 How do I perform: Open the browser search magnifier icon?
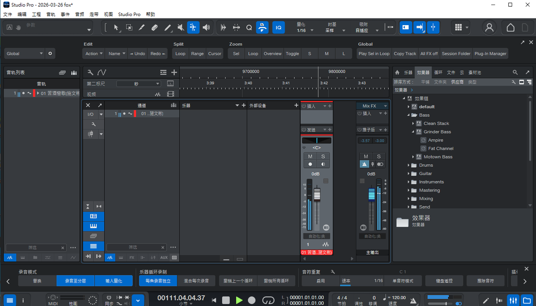coord(515,73)
